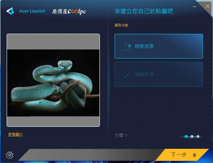This screenshot has height=163, width=213.
Task: Click the 更換圖片 link
Action: point(15,135)
